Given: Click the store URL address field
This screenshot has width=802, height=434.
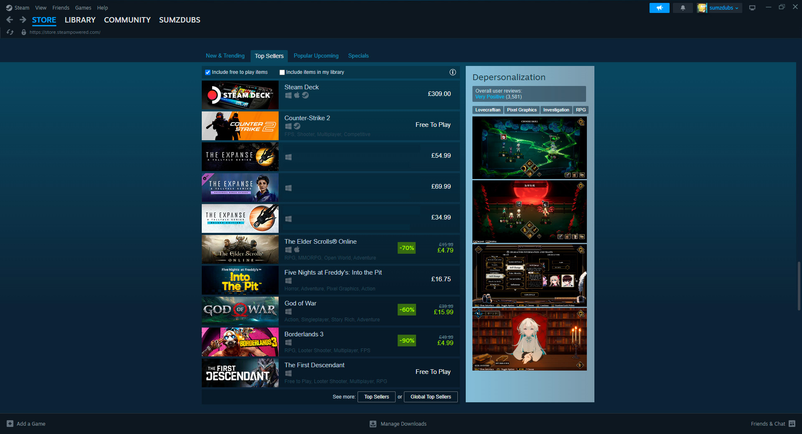Looking at the screenshot, I should point(65,32).
